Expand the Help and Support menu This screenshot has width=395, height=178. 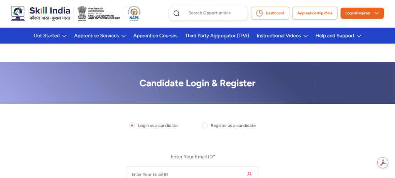tap(338, 36)
